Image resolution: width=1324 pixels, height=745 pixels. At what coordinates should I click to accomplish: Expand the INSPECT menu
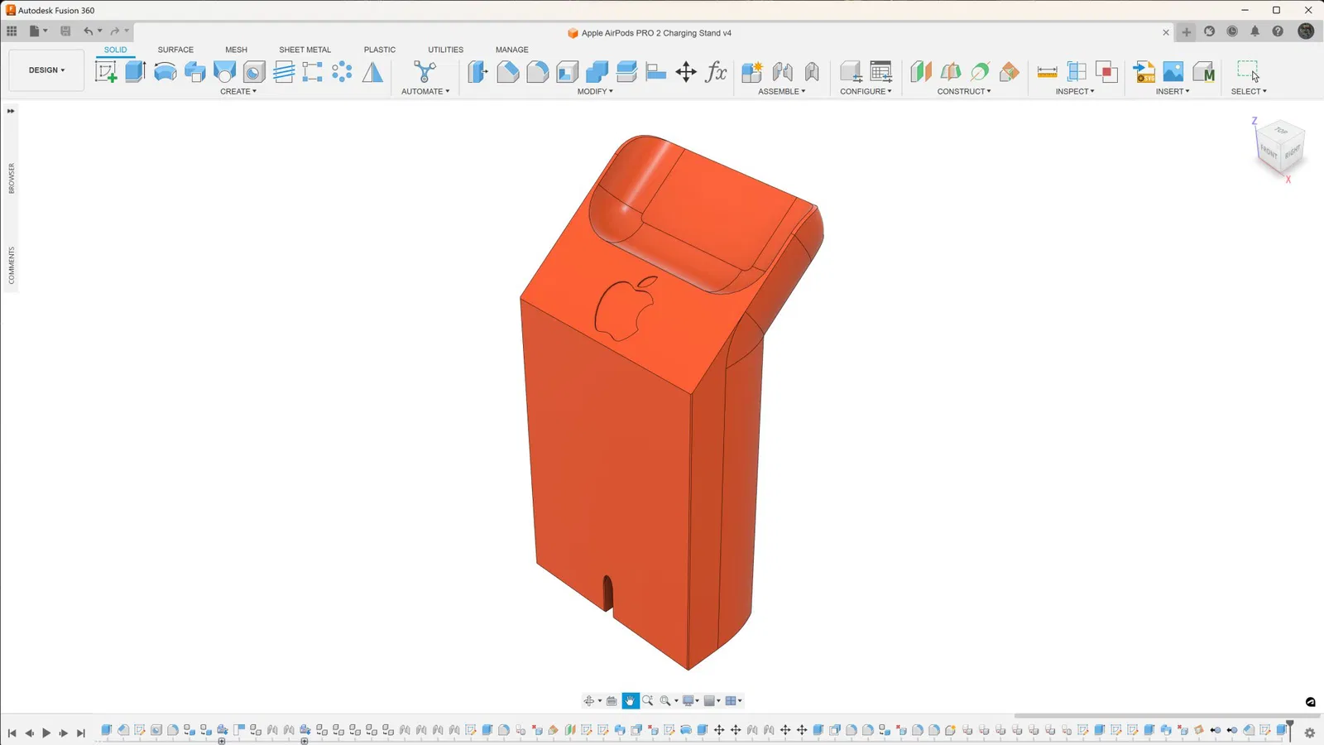(x=1075, y=92)
